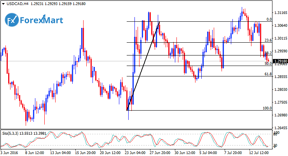Viewport: 288px width, 156px height.
Task: Click the 1.26980 price axis label
Action: pyautogui.click(x=280, y=115)
